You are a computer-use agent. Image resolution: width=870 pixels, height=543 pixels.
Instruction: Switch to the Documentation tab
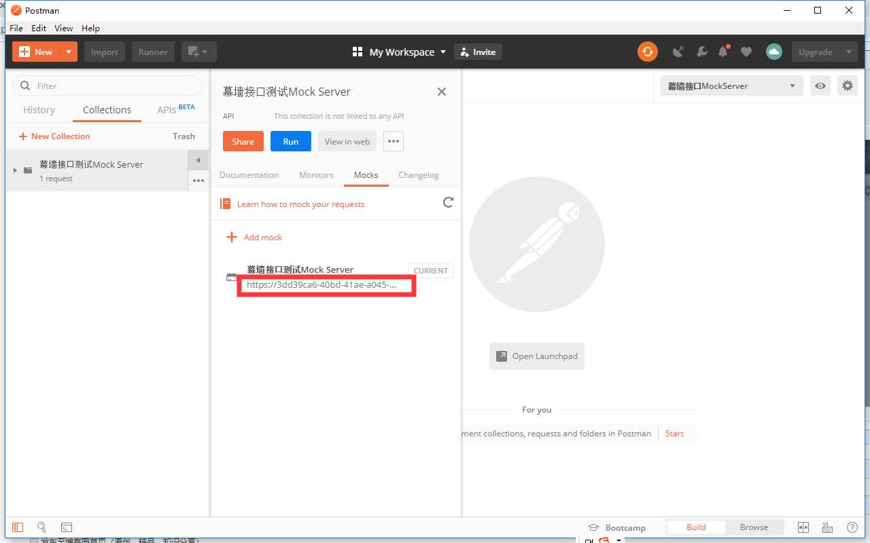pyautogui.click(x=249, y=175)
